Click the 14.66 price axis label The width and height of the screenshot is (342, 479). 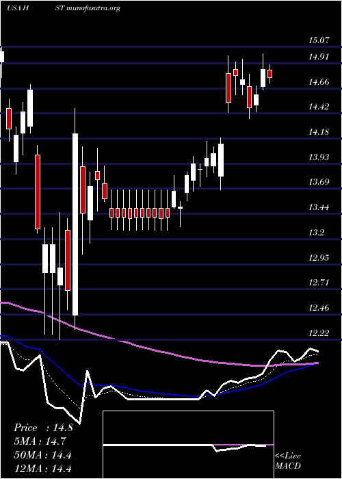pos(319,81)
